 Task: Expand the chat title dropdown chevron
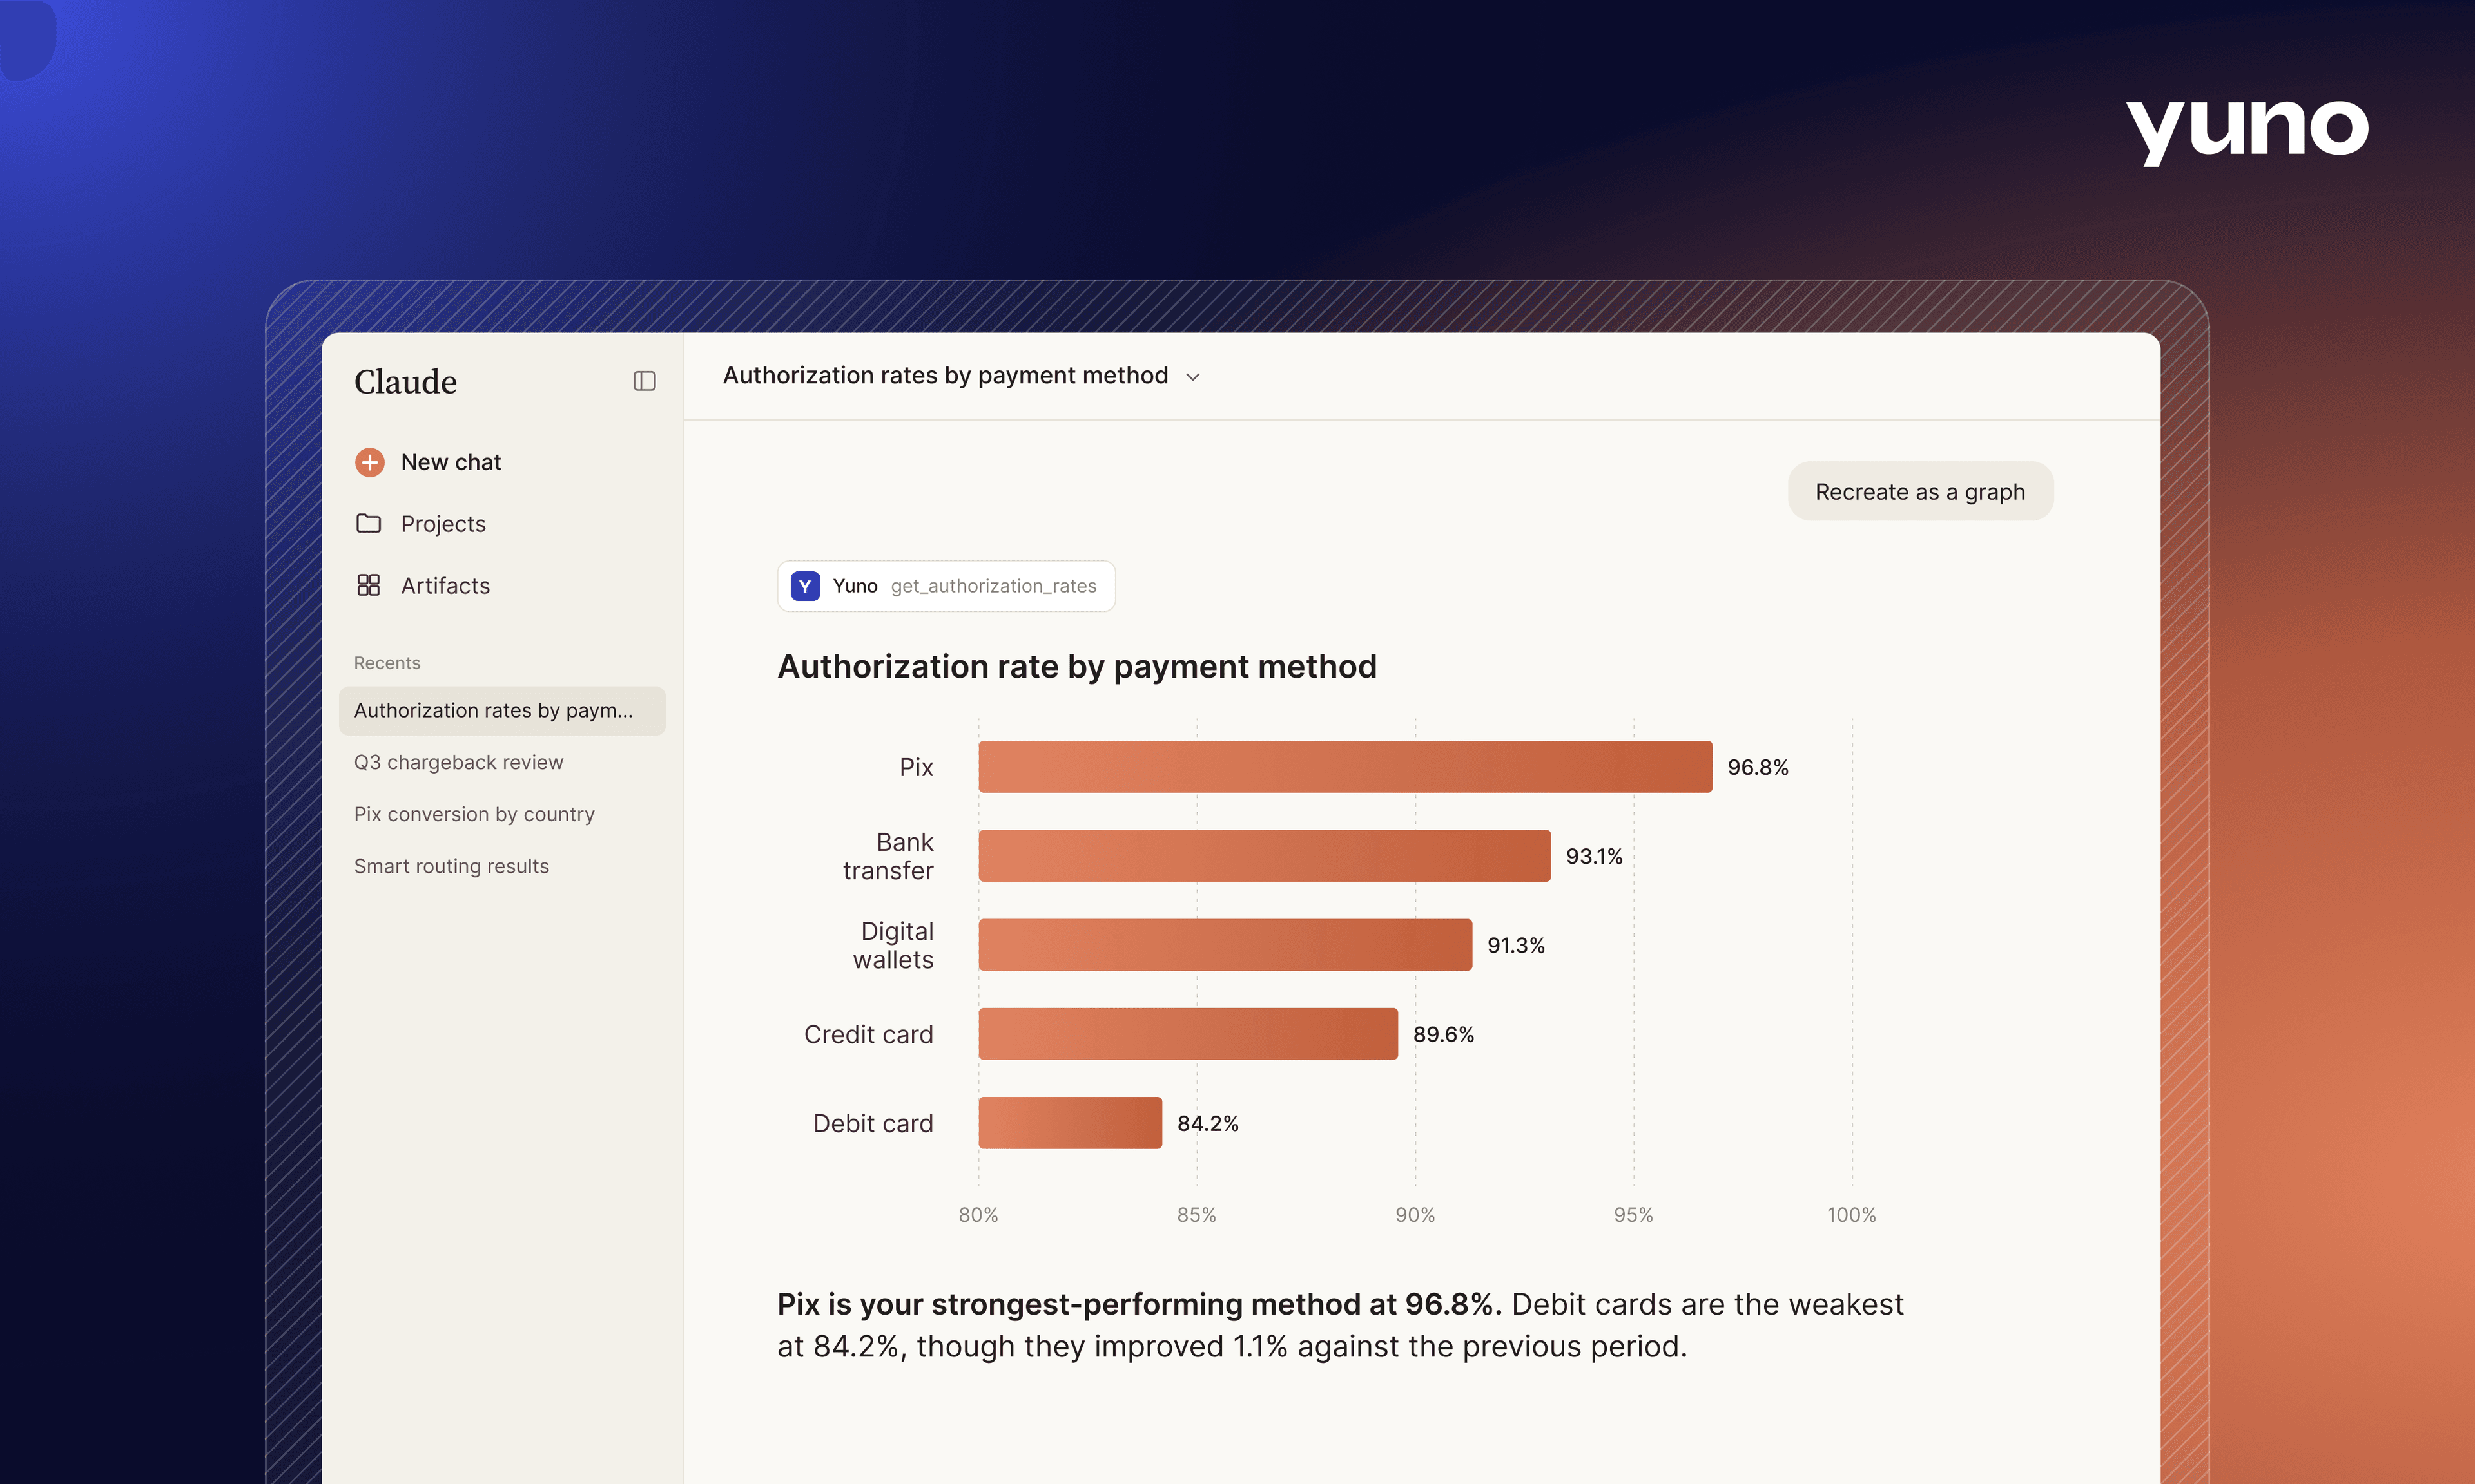pyautogui.click(x=1192, y=377)
